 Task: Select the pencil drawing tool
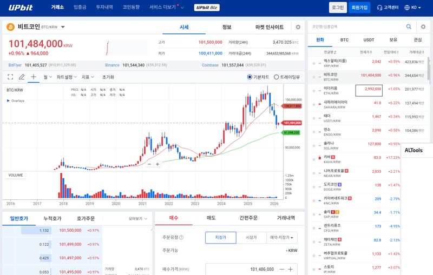tap(22, 77)
